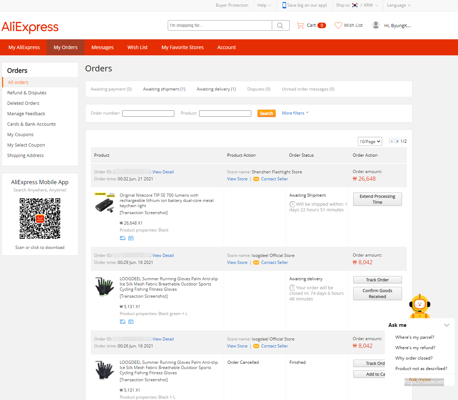Click Extend Processing Time button
The width and height of the screenshot is (458, 400).
(x=377, y=199)
